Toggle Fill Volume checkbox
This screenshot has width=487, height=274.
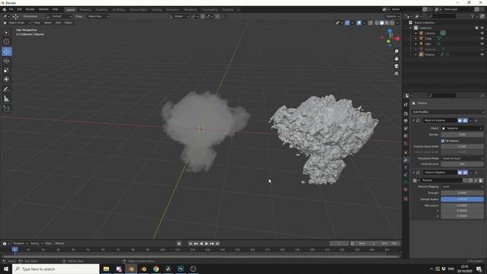point(443,141)
